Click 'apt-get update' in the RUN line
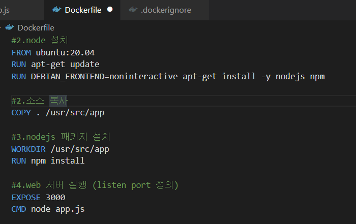This screenshot has width=356, height=224. pyautogui.click(x=65, y=65)
